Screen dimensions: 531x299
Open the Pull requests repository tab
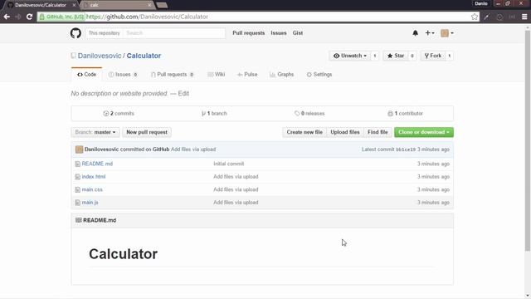(172, 75)
